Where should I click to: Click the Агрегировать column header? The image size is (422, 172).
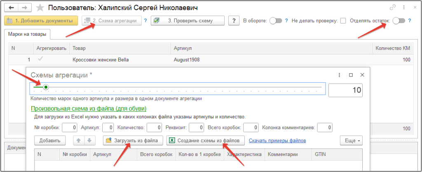[52, 48]
